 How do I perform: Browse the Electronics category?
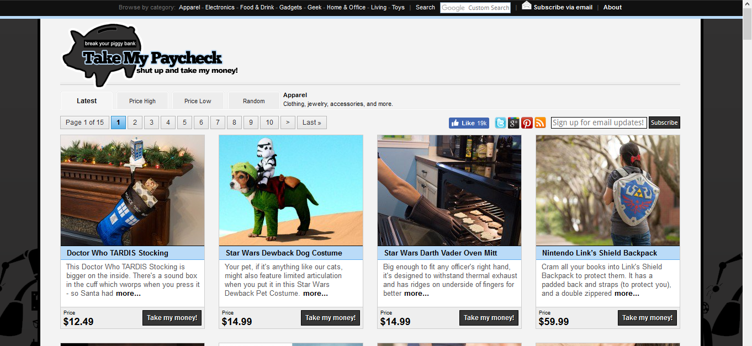coord(220,8)
